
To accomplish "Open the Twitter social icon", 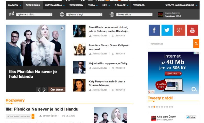I will click(x=167, y=30).
